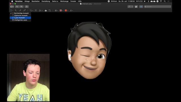Open the Adjust Color tool
The image size is (181, 102).
pos(46,10)
